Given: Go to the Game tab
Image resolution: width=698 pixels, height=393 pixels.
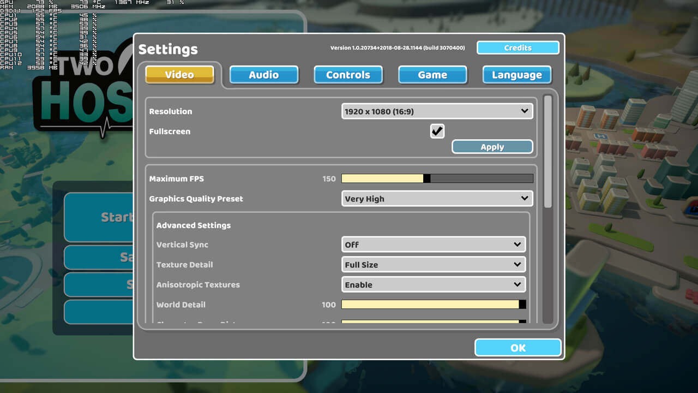Looking at the screenshot, I should [x=432, y=75].
